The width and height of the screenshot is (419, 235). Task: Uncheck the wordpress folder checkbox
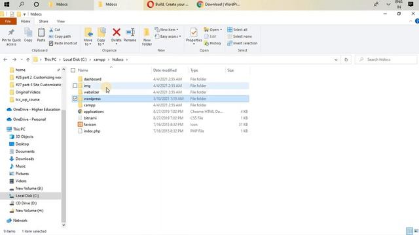click(75, 99)
